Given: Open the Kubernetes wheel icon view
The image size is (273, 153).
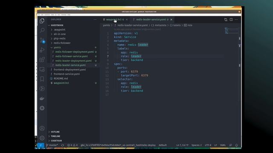Looking at the screenshot, I should [x=42, y=108].
